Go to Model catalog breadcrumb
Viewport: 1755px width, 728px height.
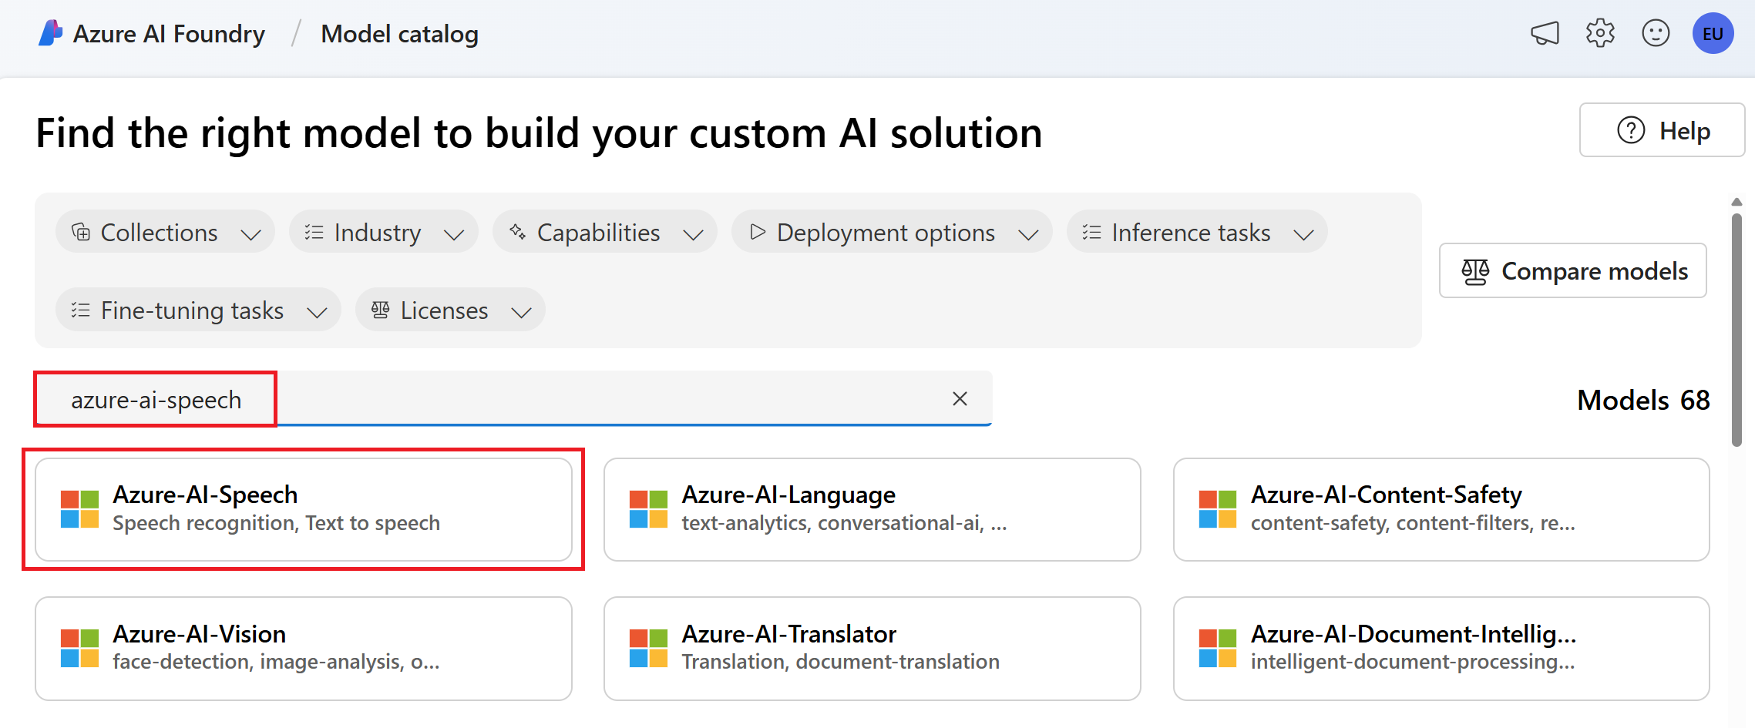399,34
